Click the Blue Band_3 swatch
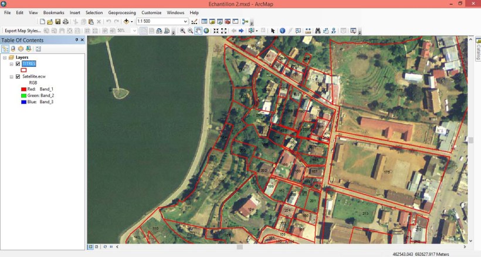Image resolution: width=481 pixels, height=257 pixels. pos(23,102)
